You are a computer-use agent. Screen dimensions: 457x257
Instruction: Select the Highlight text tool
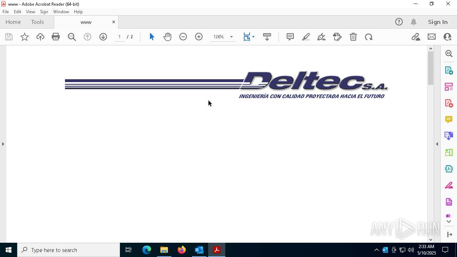306,37
